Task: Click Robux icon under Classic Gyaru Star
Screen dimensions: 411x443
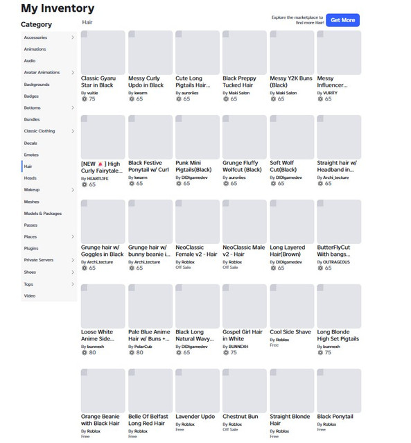Action: [x=84, y=99]
